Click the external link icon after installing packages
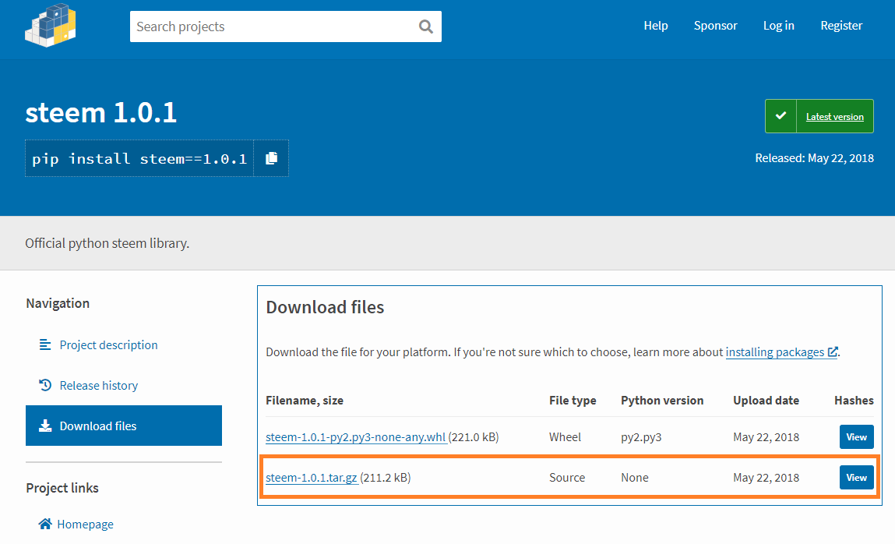The image size is (895, 544). (x=833, y=351)
